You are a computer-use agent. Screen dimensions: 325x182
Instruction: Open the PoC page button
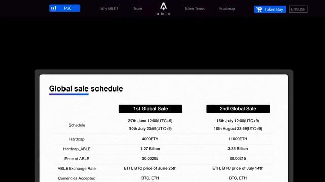coord(64,8)
